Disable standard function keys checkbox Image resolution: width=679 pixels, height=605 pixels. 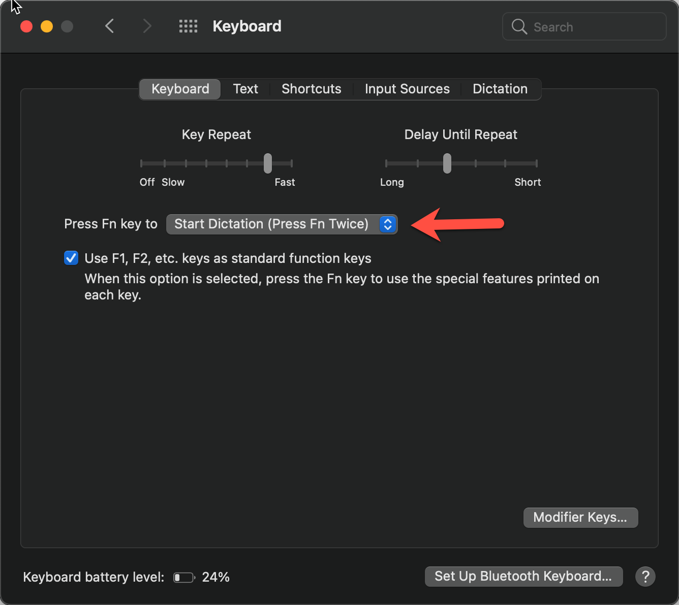point(71,258)
